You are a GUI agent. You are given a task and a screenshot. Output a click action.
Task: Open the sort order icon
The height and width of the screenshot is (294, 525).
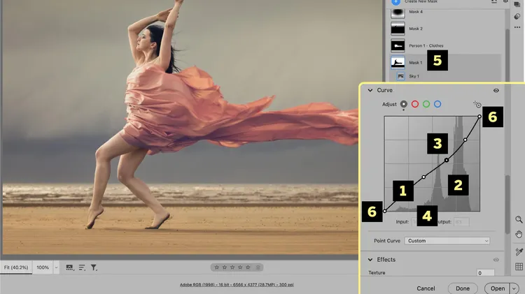click(82, 267)
